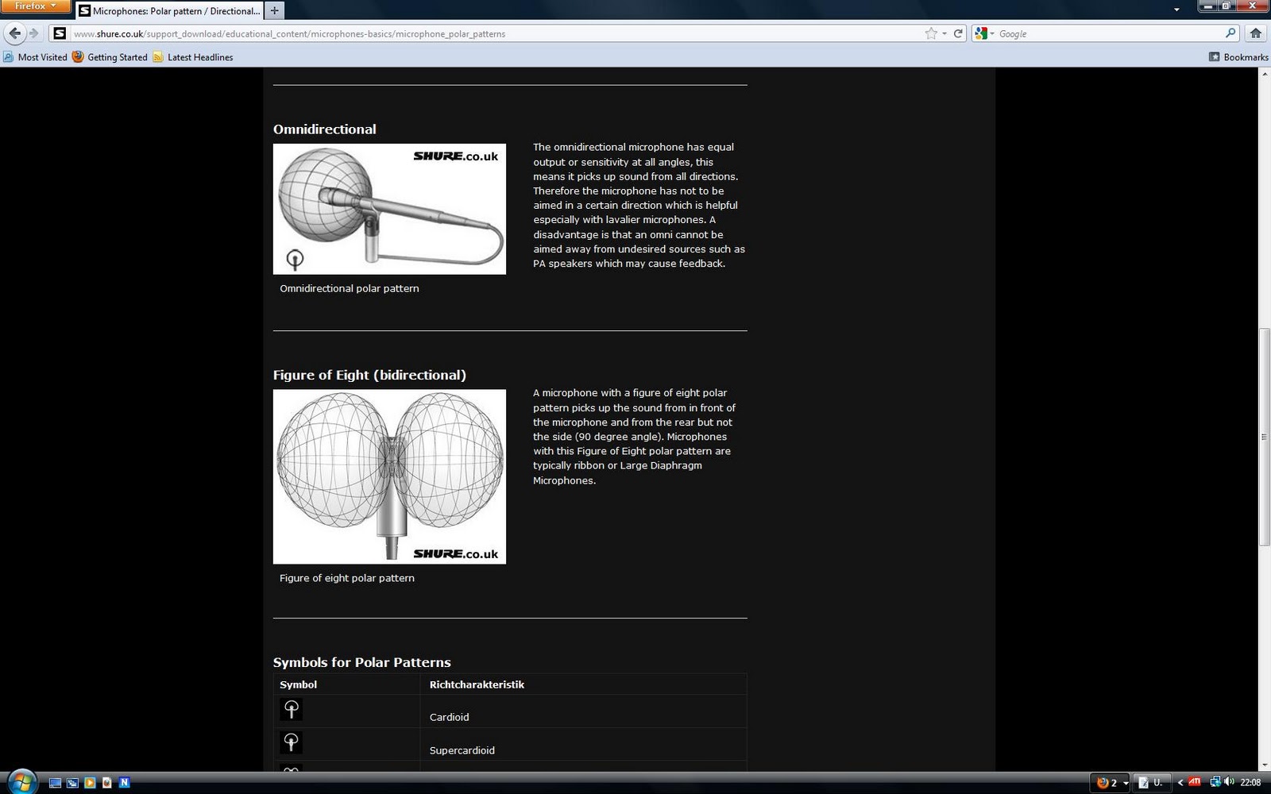This screenshot has height=794, width=1271.
Task: Open the Windows Start menu
Action: [x=21, y=781]
